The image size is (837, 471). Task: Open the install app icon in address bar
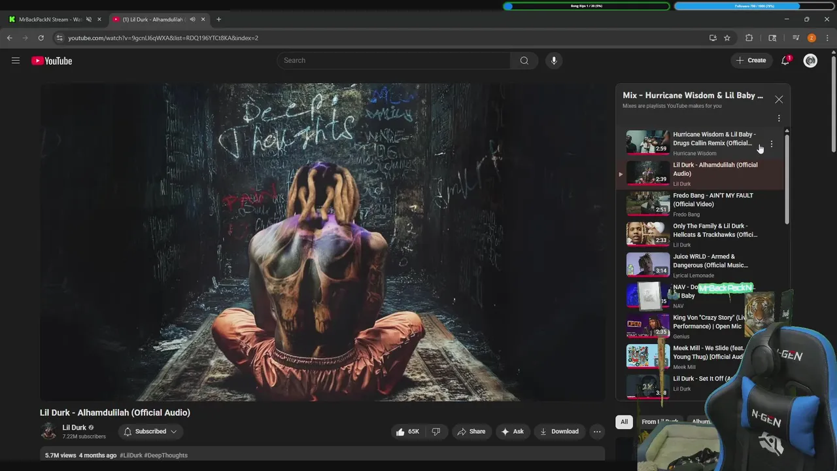(x=713, y=38)
